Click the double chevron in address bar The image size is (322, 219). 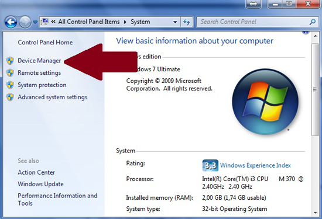tap(53, 22)
